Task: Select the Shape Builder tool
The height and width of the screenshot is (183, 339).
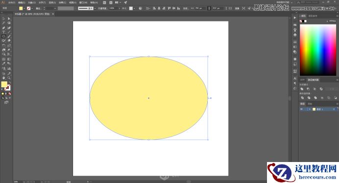Action: 4,54
